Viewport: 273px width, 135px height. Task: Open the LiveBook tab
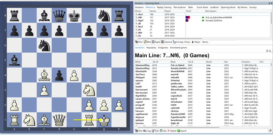pyautogui.click(x=214, y=7)
